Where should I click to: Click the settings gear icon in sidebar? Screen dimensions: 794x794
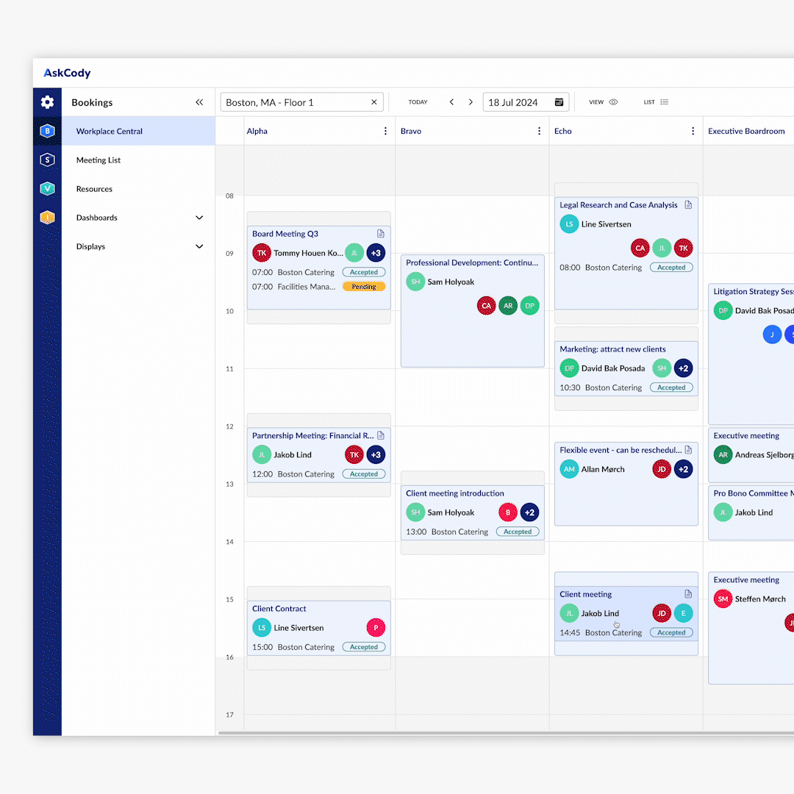click(48, 102)
